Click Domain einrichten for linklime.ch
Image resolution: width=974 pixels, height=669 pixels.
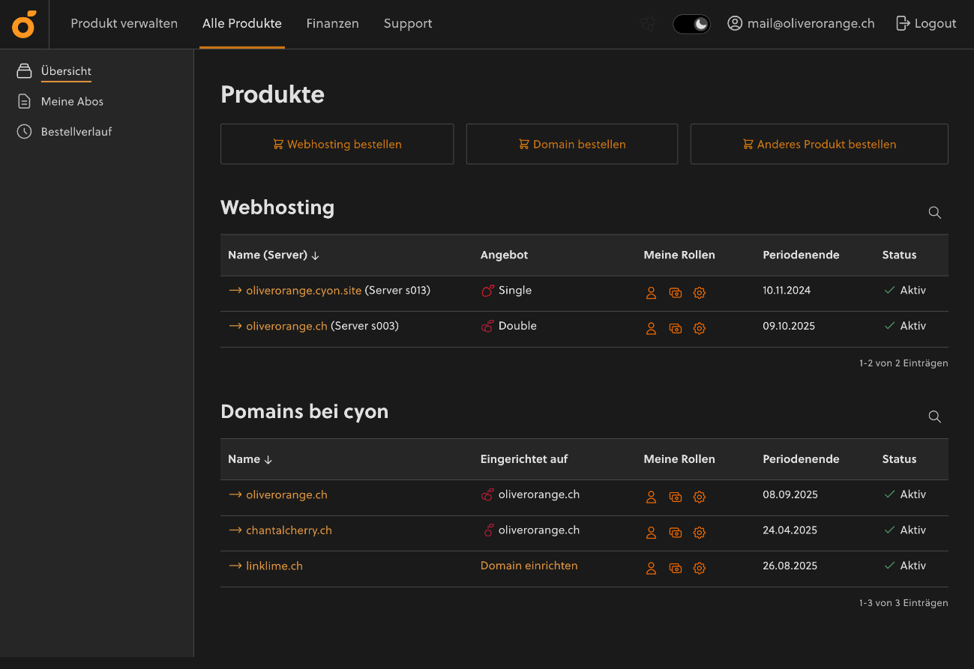[529, 566]
